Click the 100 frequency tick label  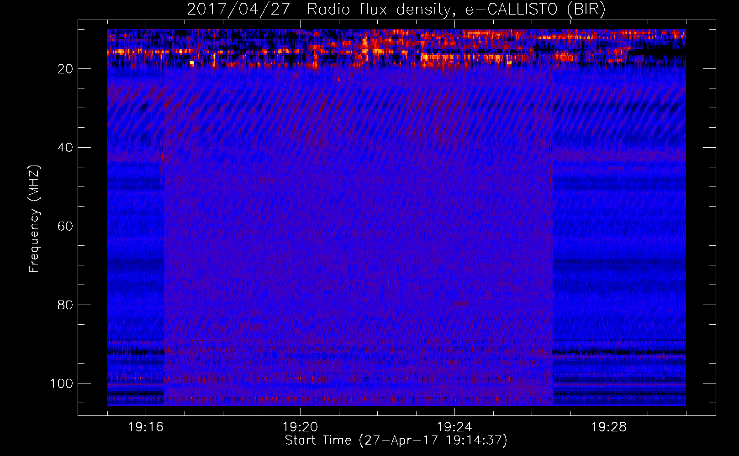click(62, 383)
